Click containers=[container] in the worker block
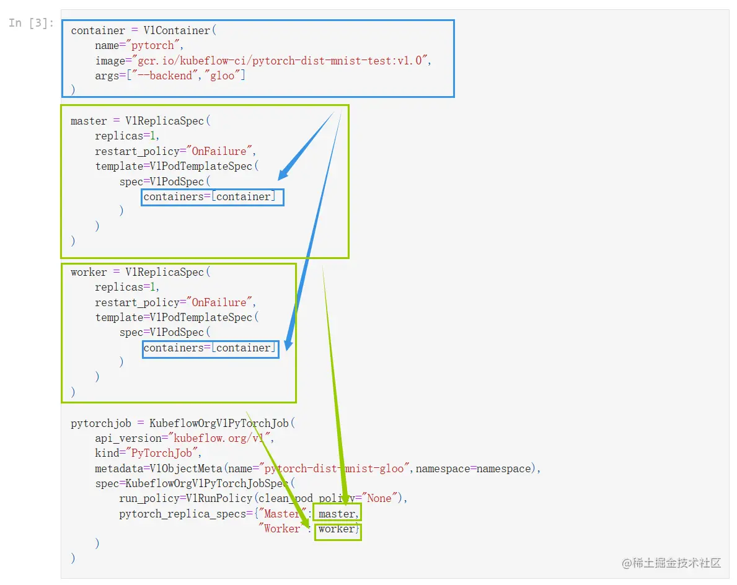 (x=209, y=348)
